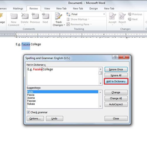
Task: Click the Accept change icon
Action: click(x=112, y=16)
